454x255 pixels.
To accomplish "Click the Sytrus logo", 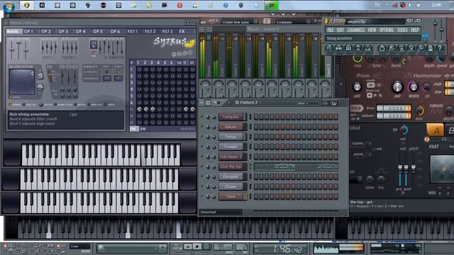I will click(x=174, y=42).
